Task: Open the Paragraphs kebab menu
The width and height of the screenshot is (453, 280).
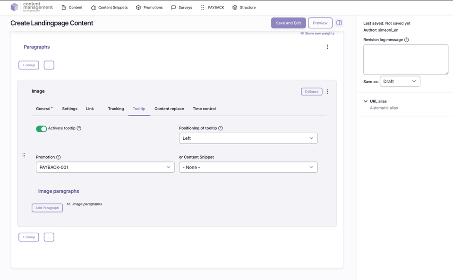Action: [327, 46]
